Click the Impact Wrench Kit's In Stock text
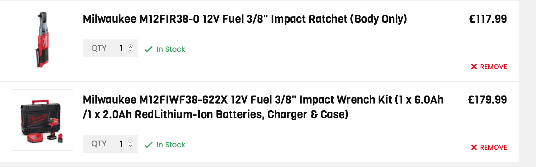The height and width of the screenshot is (167, 536). coord(171,145)
